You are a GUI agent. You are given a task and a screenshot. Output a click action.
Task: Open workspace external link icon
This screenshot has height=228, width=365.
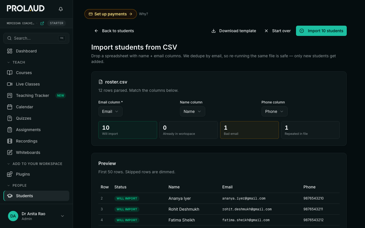click(42, 23)
